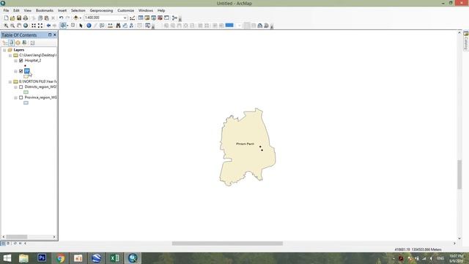Print the current map
The width and height of the screenshot is (469, 264).
click(26, 18)
